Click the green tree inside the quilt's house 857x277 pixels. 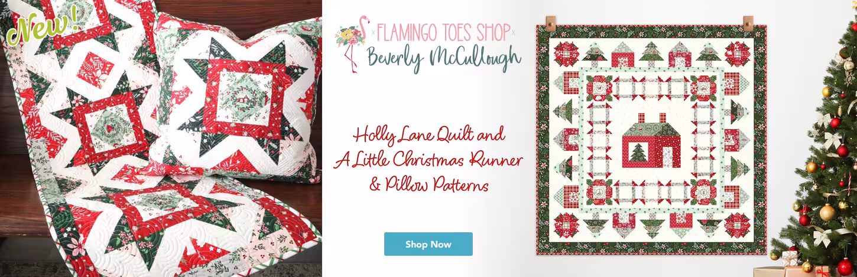pyautogui.click(x=636, y=155)
